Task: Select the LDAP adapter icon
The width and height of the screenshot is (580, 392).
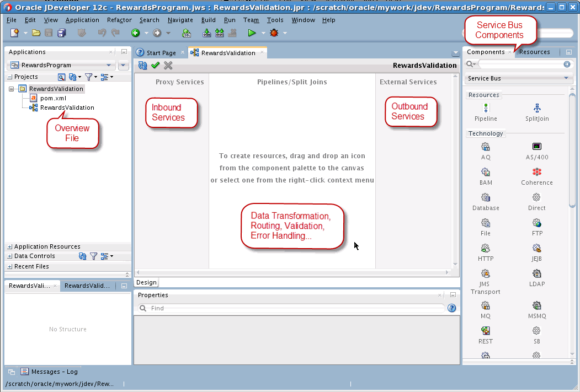Action: click(x=537, y=274)
